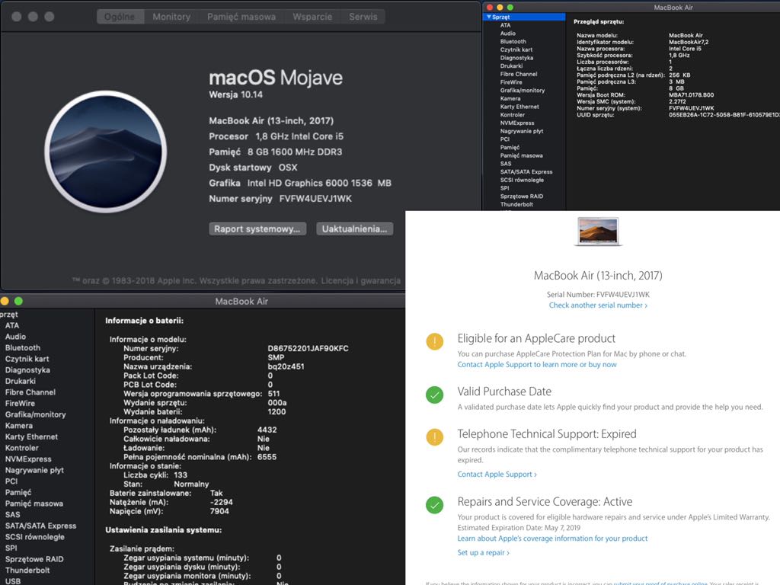Click the Liczba cykli value 133
780x585 pixels.
coord(181,475)
